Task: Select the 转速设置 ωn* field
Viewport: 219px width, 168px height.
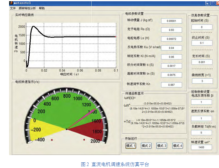Action: 202,147
